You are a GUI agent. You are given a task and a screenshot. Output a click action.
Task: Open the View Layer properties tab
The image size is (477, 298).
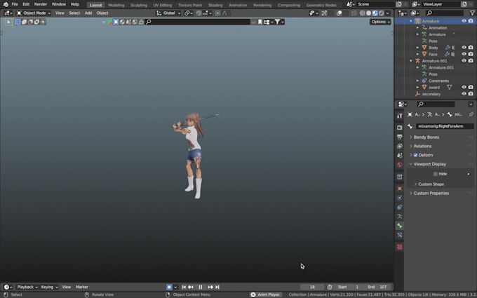(399, 146)
